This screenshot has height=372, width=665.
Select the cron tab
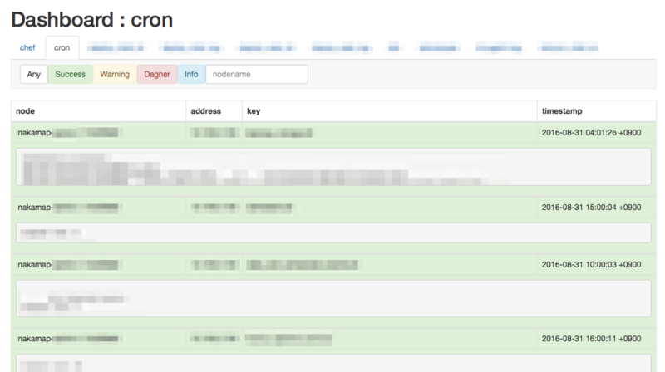click(62, 48)
